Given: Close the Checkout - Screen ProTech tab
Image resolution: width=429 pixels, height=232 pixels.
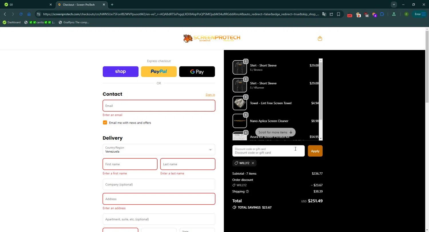Looking at the screenshot, I should pos(104,5).
